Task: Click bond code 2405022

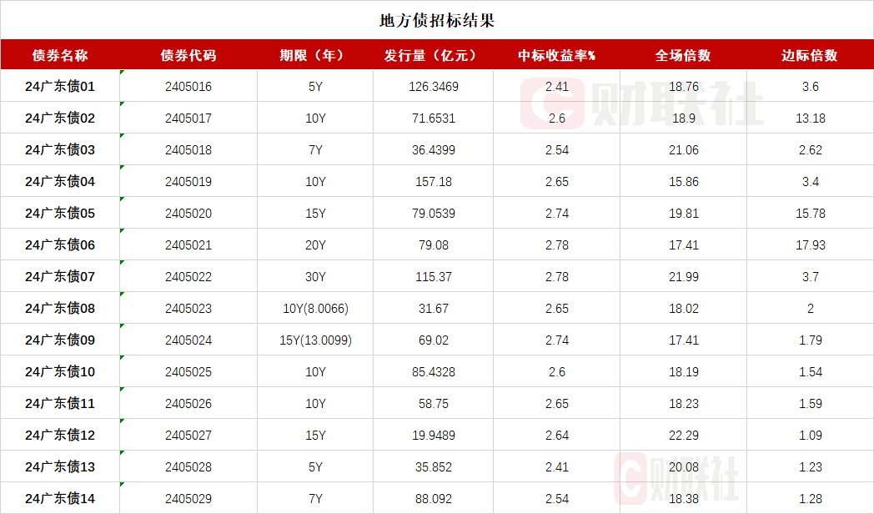Action: [188, 277]
